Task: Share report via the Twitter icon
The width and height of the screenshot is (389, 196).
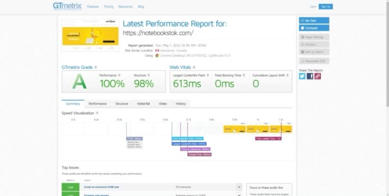Action: click(x=302, y=76)
